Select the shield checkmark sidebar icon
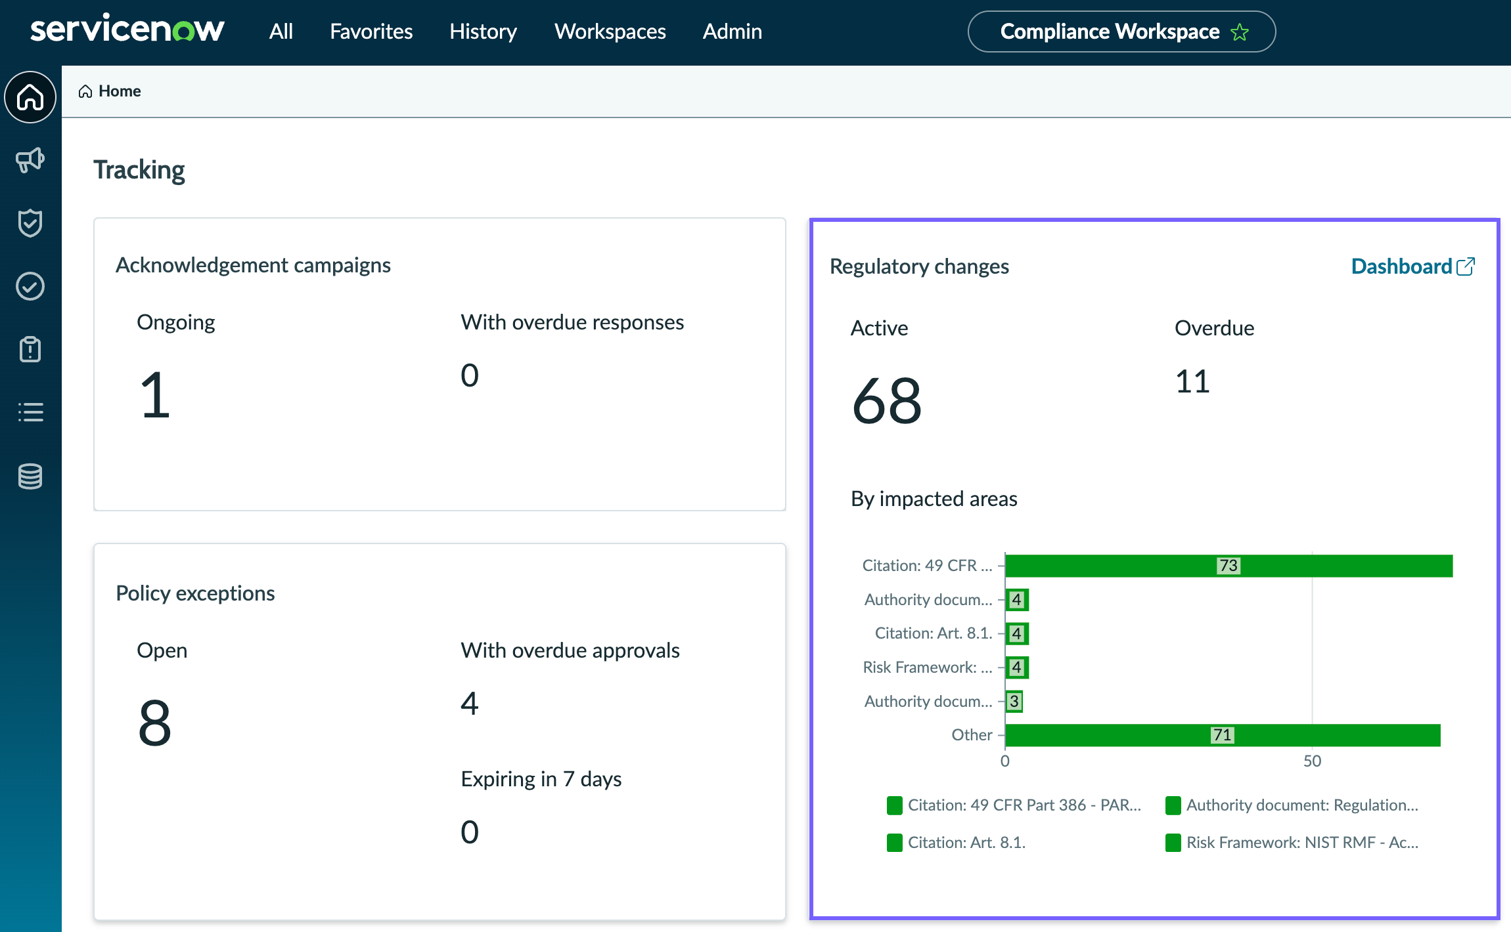Screen dimensions: 1511x932 coord(30,223)
